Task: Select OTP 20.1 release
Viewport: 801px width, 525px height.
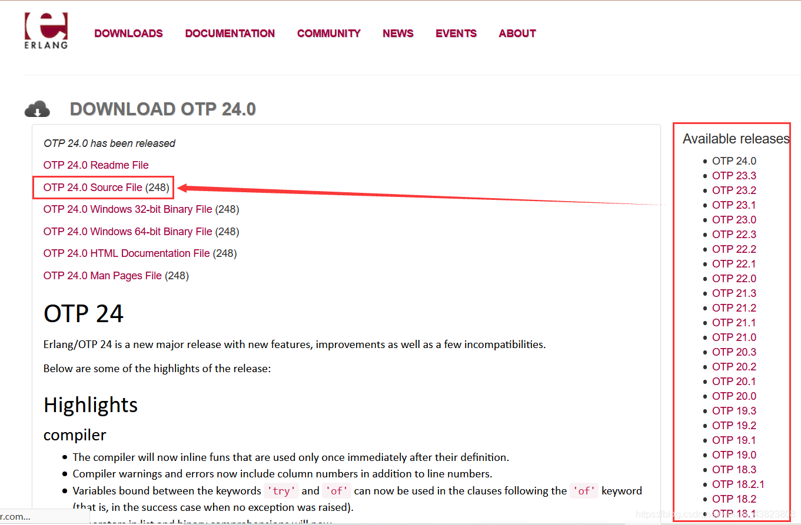Action: pos(734,382)
